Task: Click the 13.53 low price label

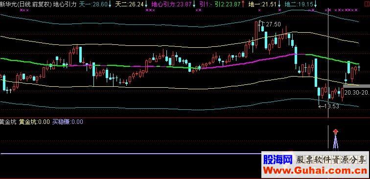Action: [x=331, y=106]
